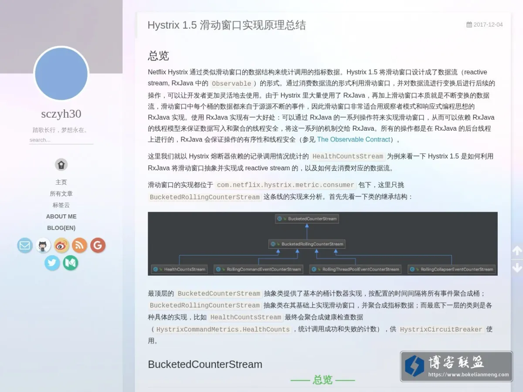Open the BLOG(EN) link
523x392 pixels.
click(61, 228)
